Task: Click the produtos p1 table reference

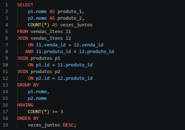Action: tap(45, 58)
